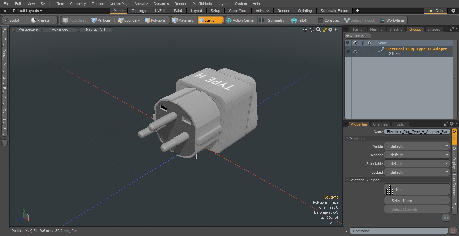The height and width of the screenshot is (236, 459).
Task: Click the >> expand button in Properties
Action: pos(446,218)
